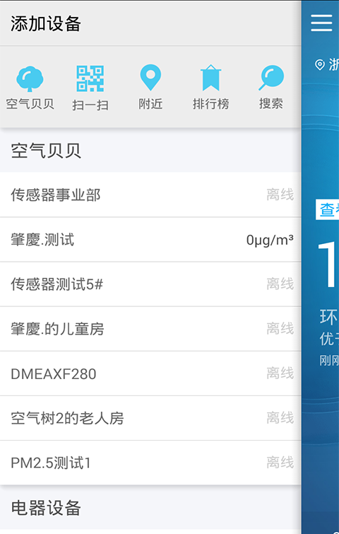Image resolution: width=339 pixels, height=534 pixels.
Task: Tap the 0μg/m³ reading value
Action: pos(270,240)
